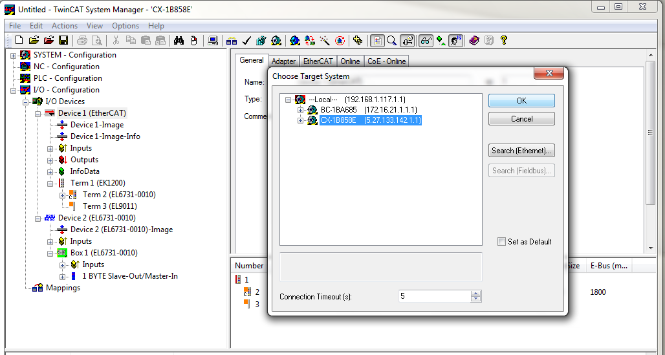Click the yellow cross puzzle toolbar icon
Image resolution: width=665 pixels, height=355 pixels.
pos(358,40)
